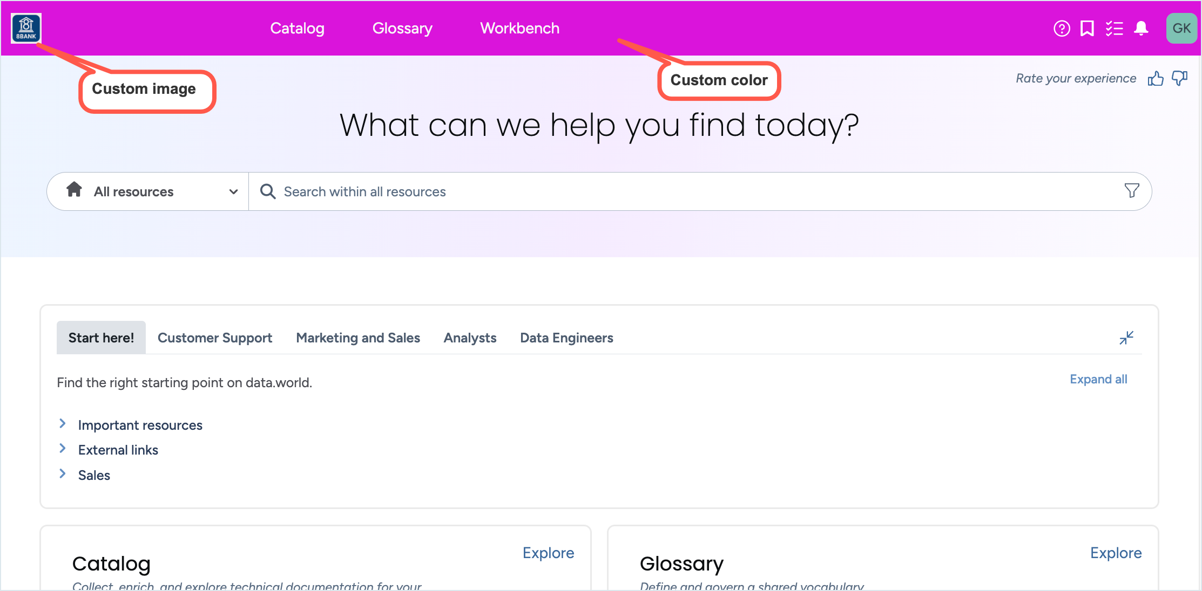The image size is (1202, 591).
Task: Switch to the Customer Support tab
Action: [x=214, y=338]
